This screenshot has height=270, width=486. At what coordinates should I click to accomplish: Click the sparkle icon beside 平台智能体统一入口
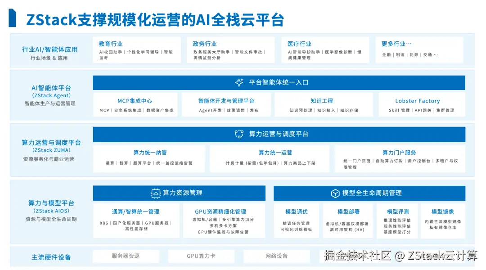pyautogui.click(x=239, y=82)
